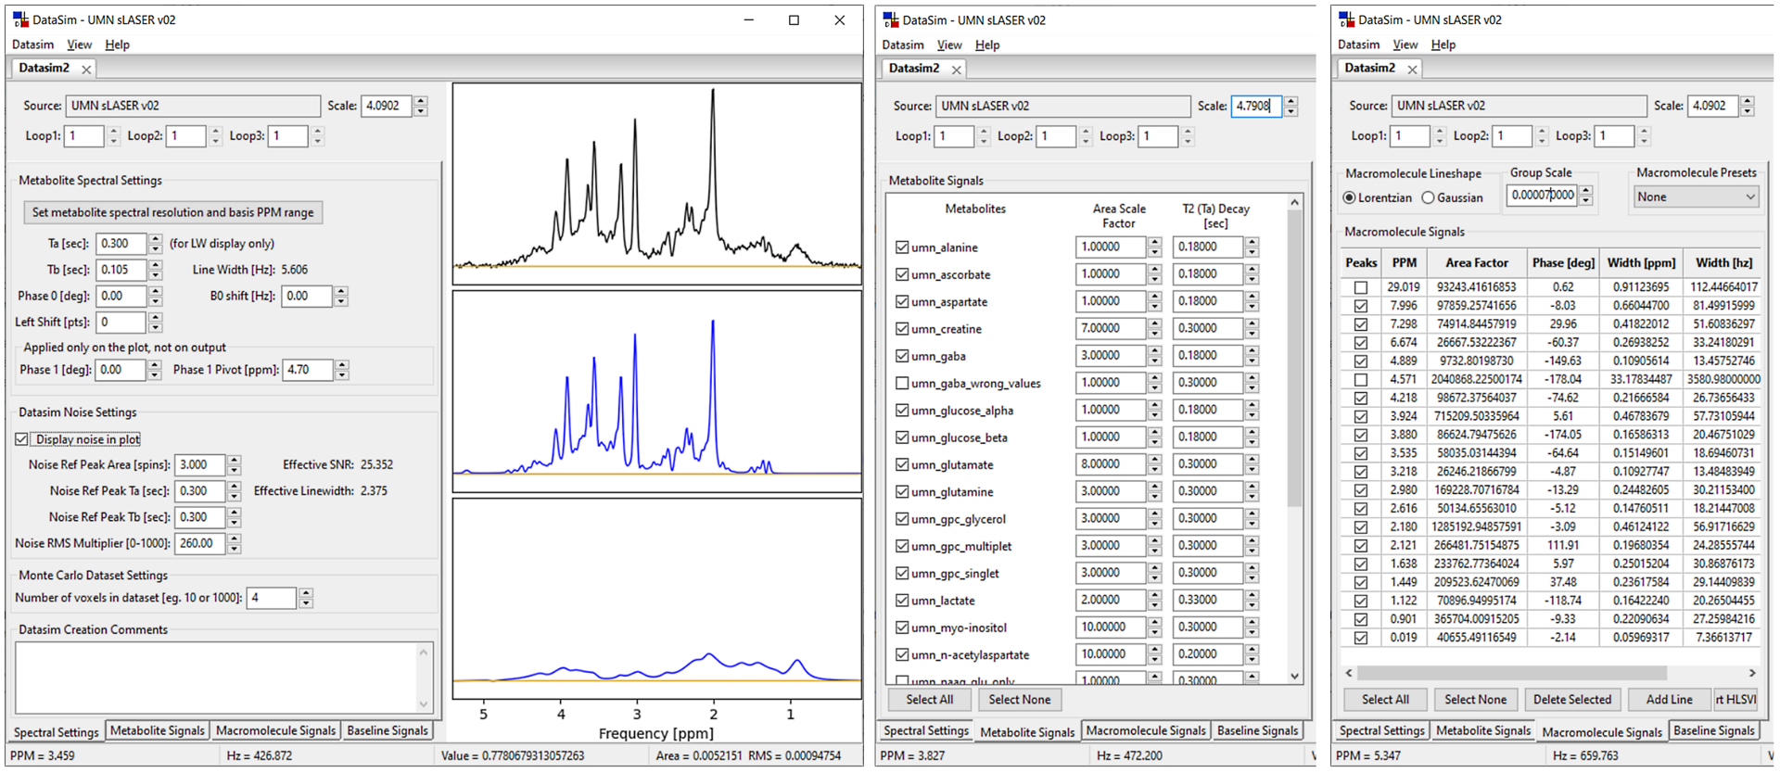
Task: Check umn_gaba_wrong_values metabolite
Action: [x=902, y=383]
